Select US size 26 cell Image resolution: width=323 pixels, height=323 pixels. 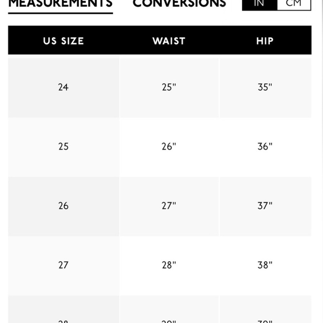click(x=63, y=206)
